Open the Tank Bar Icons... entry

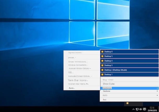point(82,80)
